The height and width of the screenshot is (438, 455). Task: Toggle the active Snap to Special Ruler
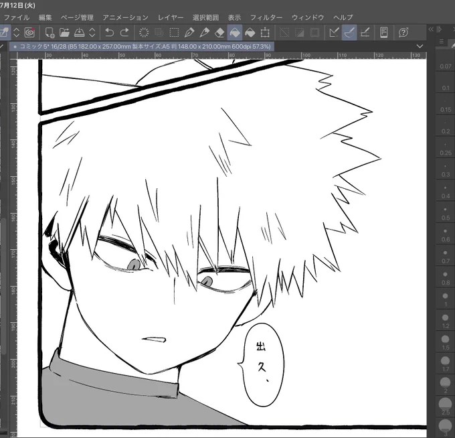pyautogui.click(x=349, y=32)
